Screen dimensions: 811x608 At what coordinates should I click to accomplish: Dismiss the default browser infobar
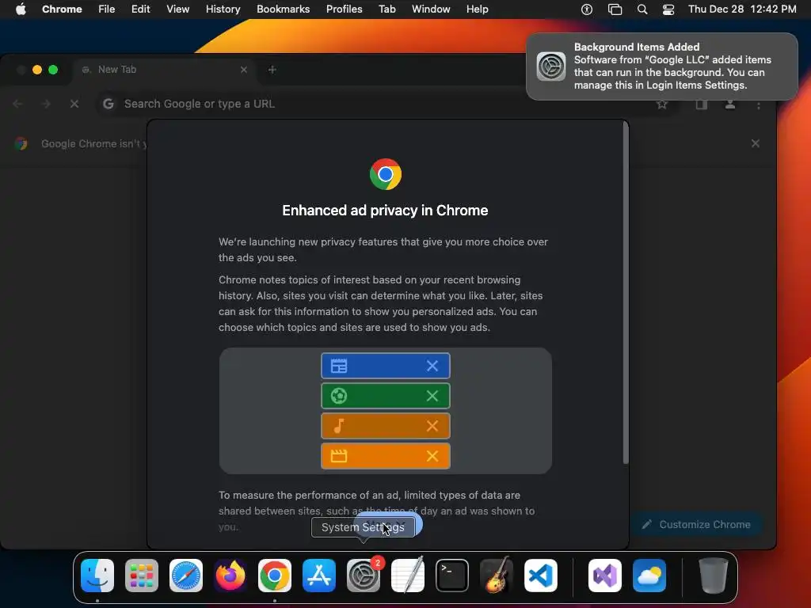[x=755, y=143]
